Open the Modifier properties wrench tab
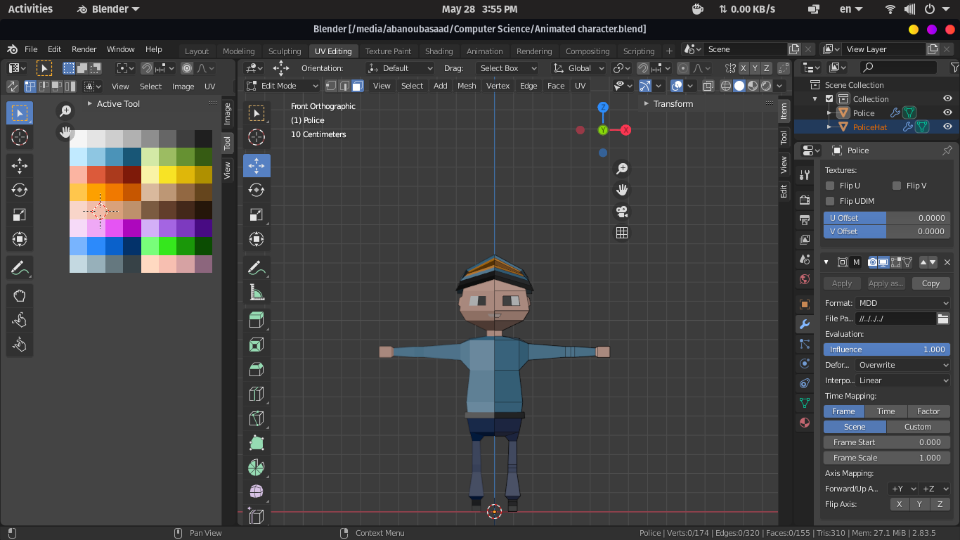Screen dimensions: 960x540 805,324
